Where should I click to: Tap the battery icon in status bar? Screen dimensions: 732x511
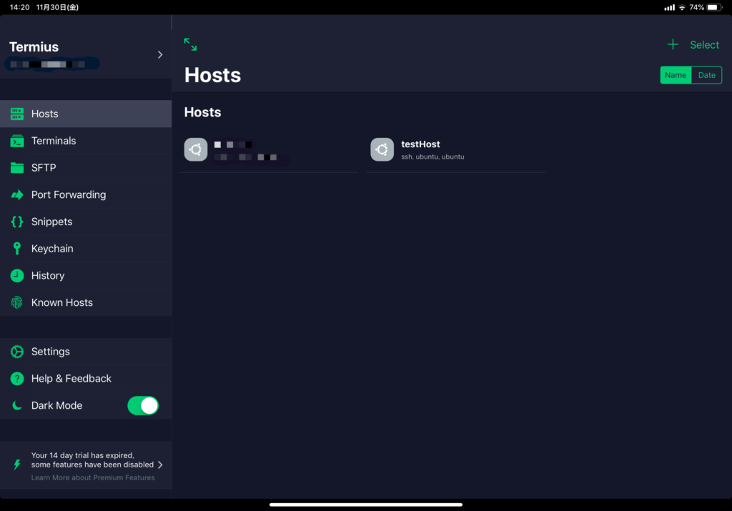pos(714,7)
